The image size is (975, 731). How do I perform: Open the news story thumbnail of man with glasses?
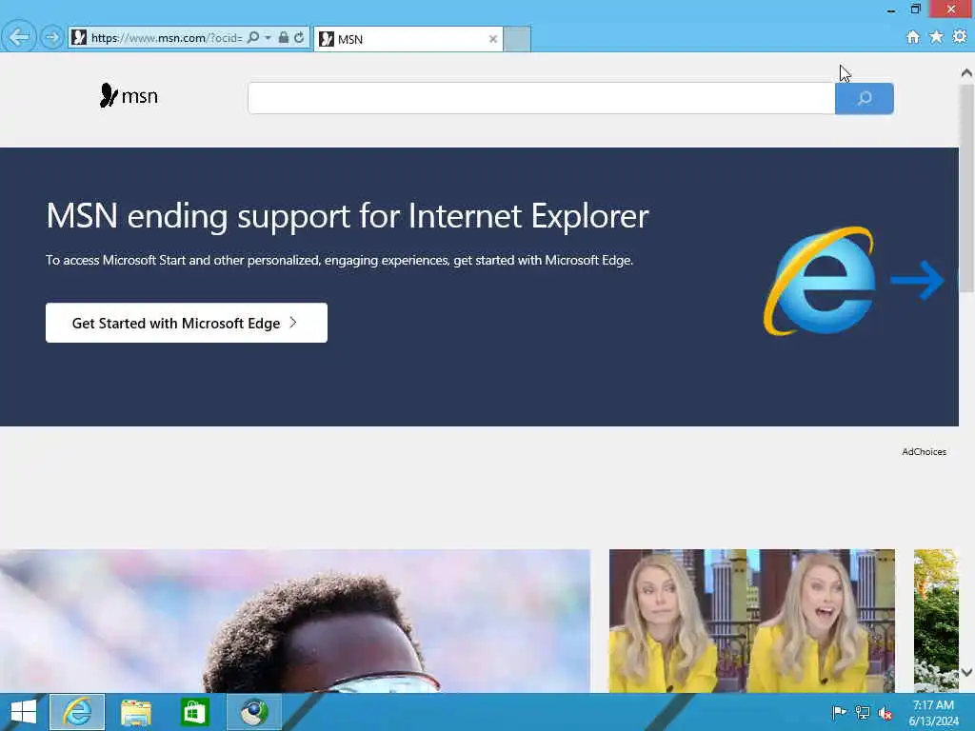click(295, 621)
